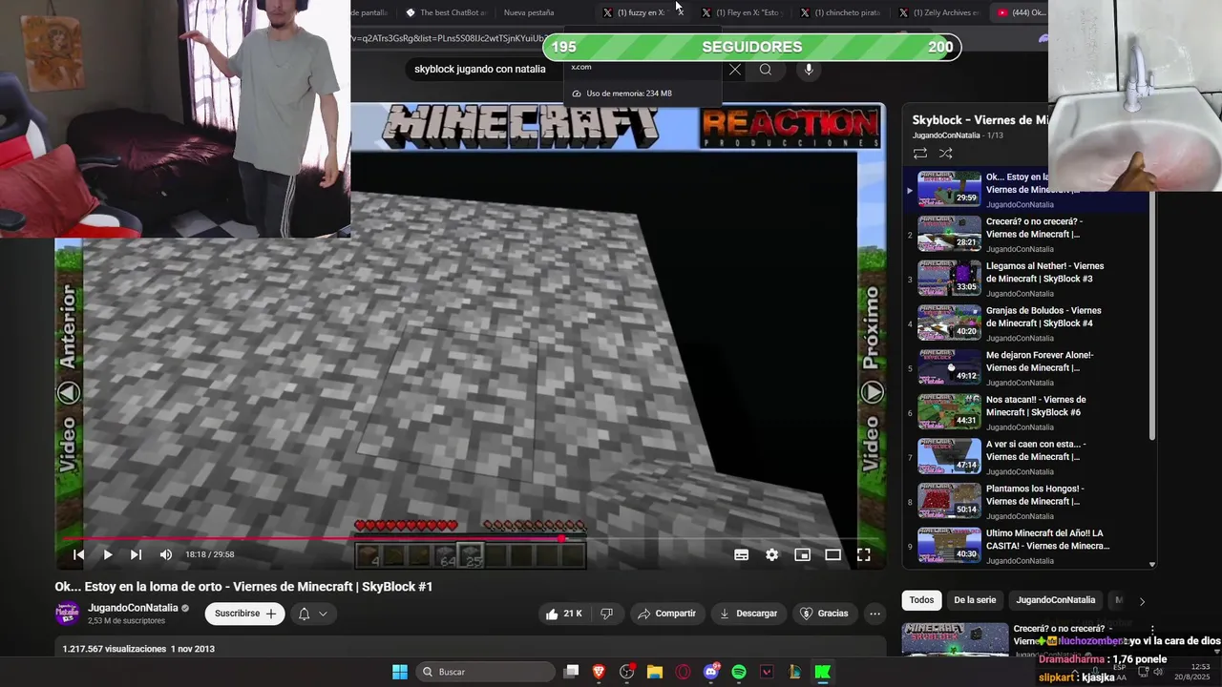This screenshot has height=687, width=1222.
Task: Open playlist video 'Crecerá? o no crecerá?'
Action: tap(1026, 235)
